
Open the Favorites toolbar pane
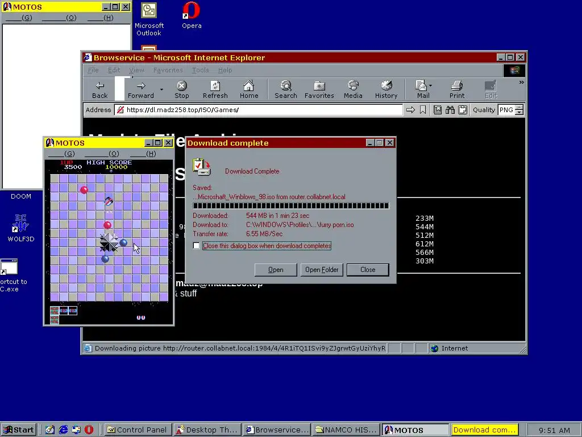click(x=319, y=90)
